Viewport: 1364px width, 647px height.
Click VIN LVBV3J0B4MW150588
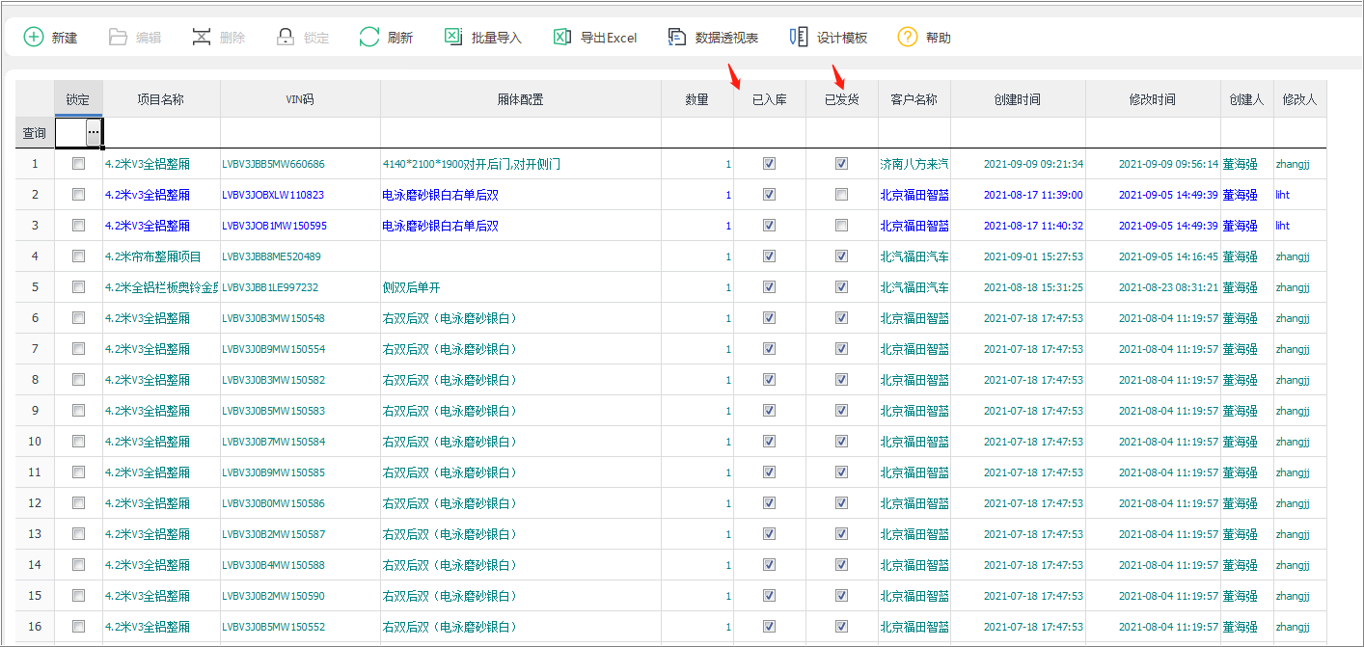pos(273,565)
